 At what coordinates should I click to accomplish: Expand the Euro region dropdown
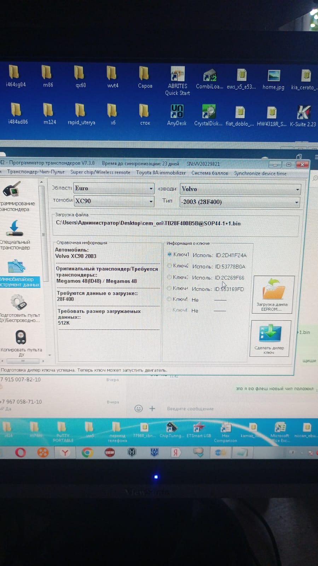pos(151,188)
